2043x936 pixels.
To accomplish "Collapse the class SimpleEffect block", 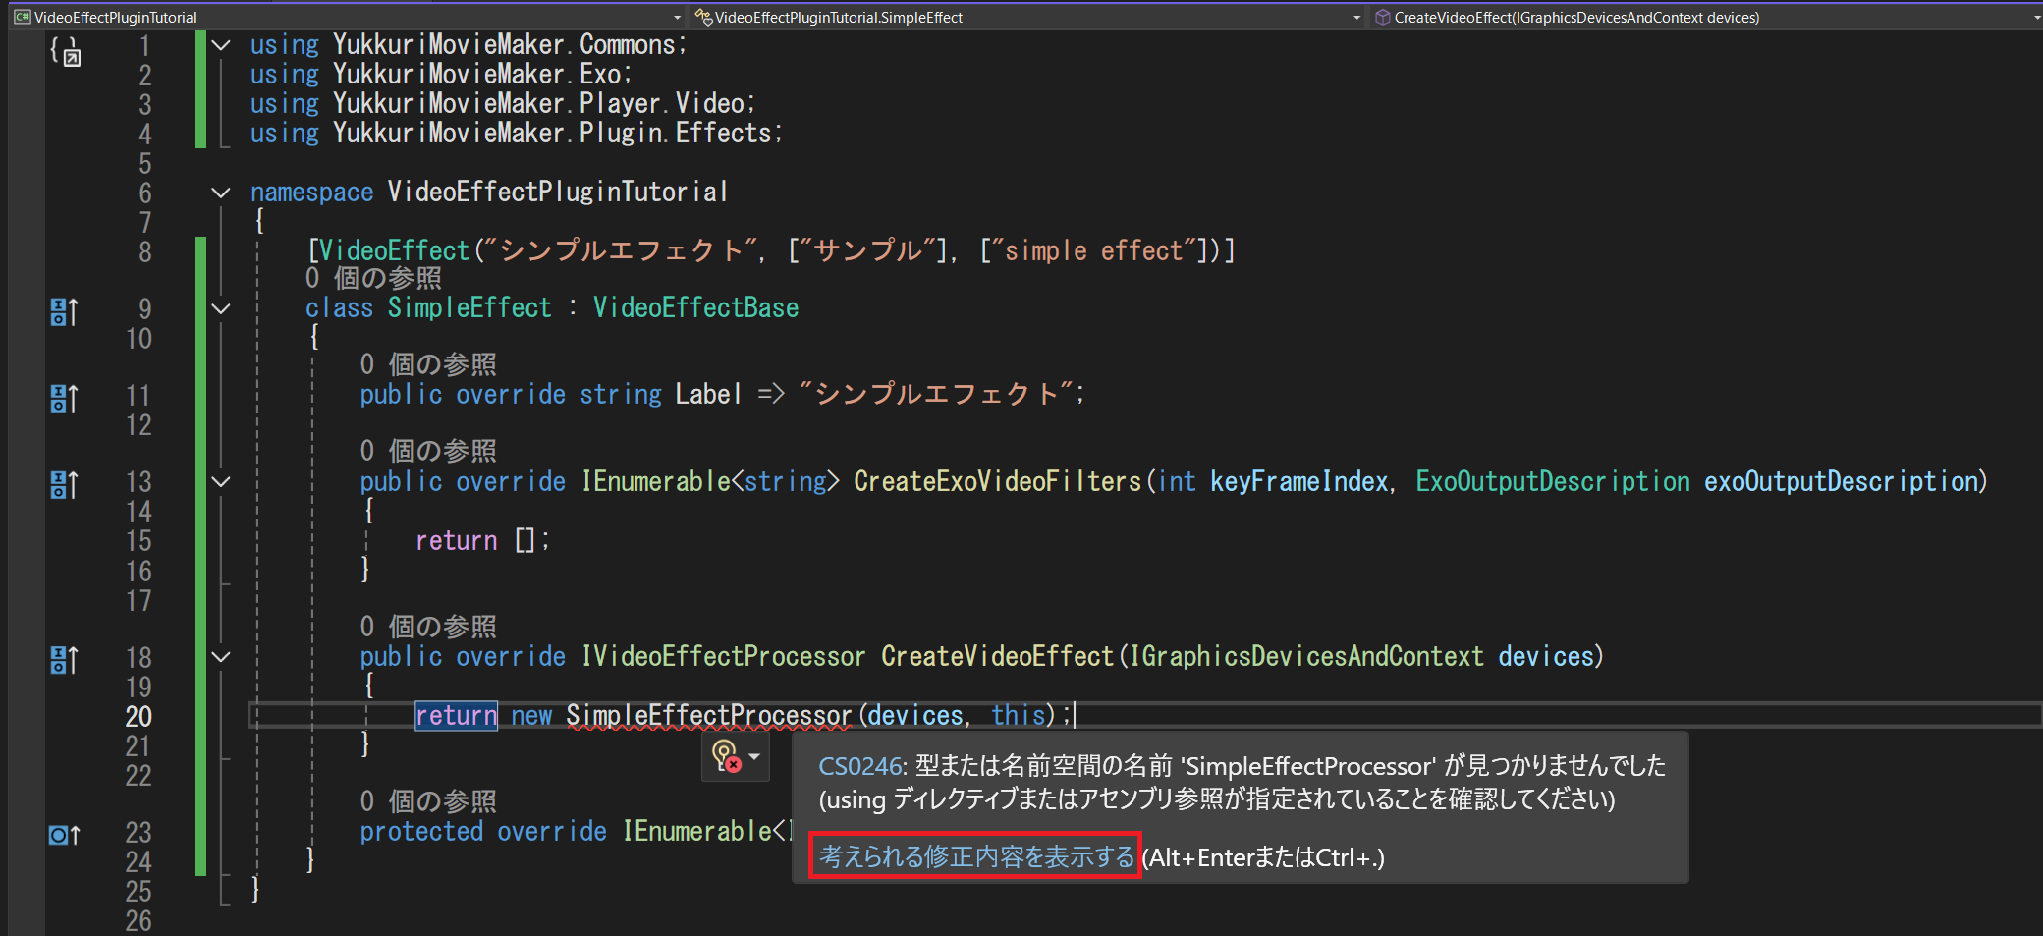I will click(221, 308).
